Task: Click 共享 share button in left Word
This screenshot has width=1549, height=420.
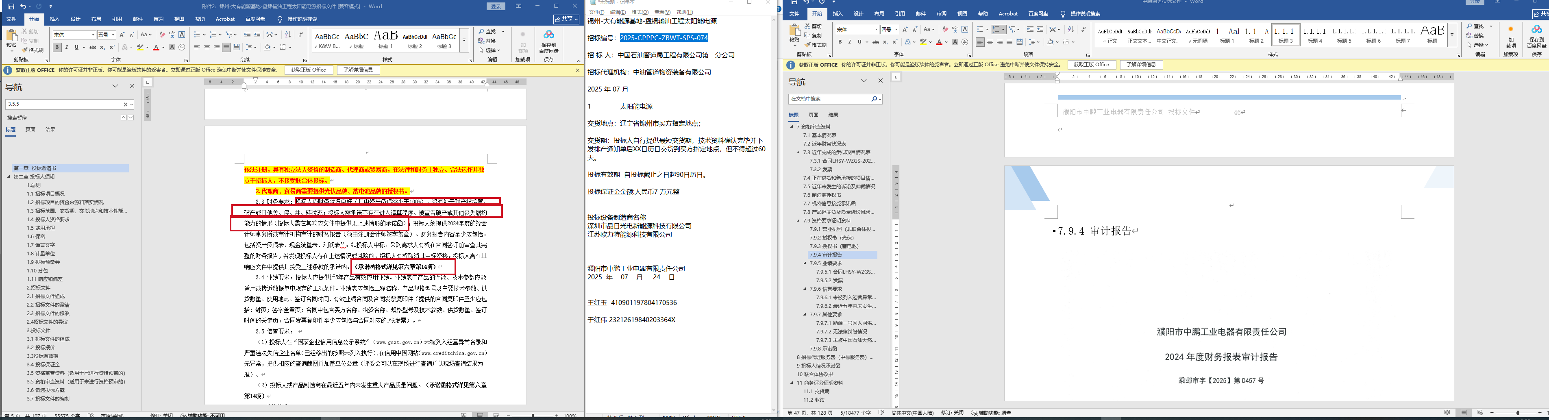Action: (x=566, y=19)
